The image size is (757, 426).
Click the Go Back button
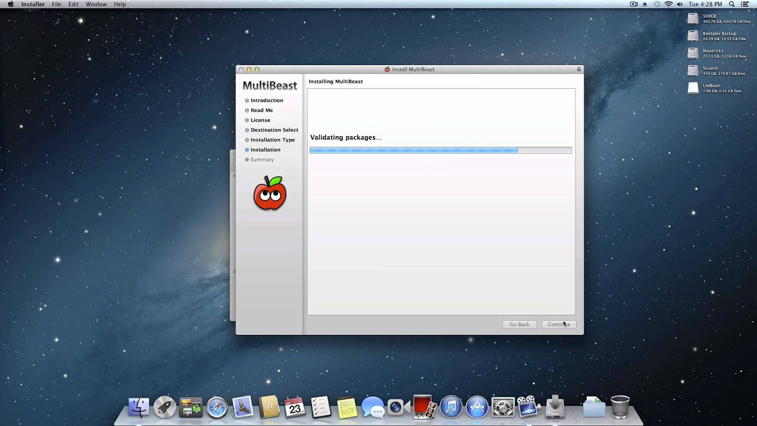519,324
